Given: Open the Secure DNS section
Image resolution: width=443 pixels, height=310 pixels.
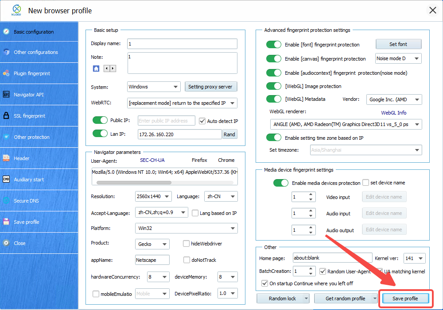Looking at the screenshot, I should point(26,201).
